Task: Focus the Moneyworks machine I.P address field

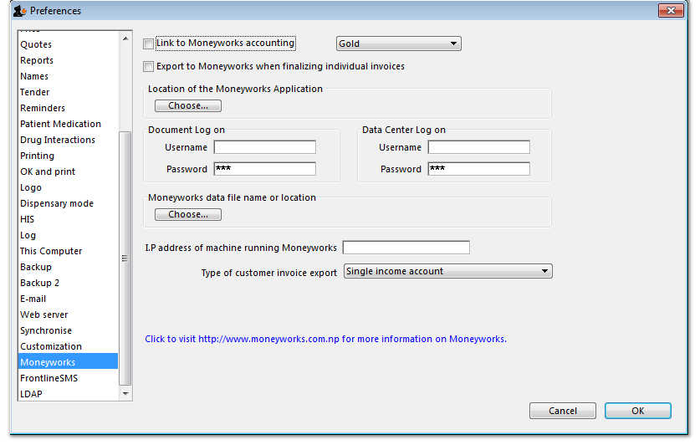Action: [406, 248]
